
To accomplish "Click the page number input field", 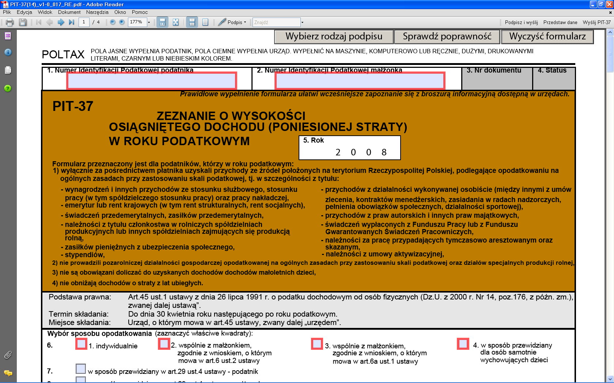I will click(x=84, y=22).
